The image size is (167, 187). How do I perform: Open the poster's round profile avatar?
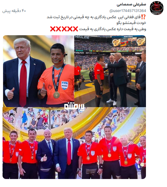tap(156, 8)
